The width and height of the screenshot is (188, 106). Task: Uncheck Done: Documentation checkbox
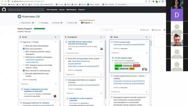(x=24, y=49)
